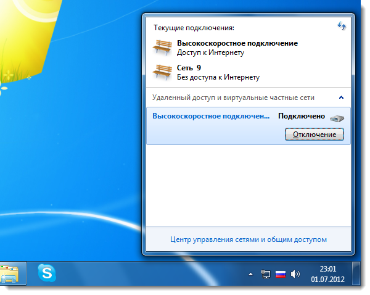Screen dimensions: 370x295
Task: Open Skype from the taskbar
Action: (x=47, y=273)
